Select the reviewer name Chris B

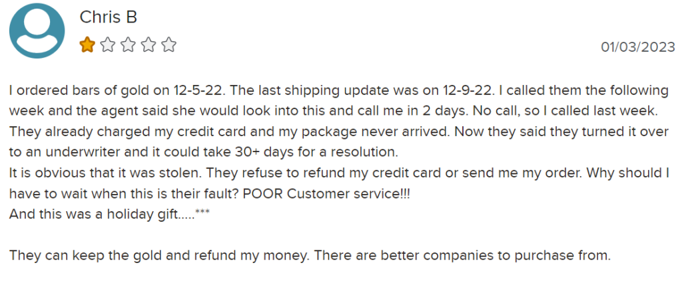109,17
